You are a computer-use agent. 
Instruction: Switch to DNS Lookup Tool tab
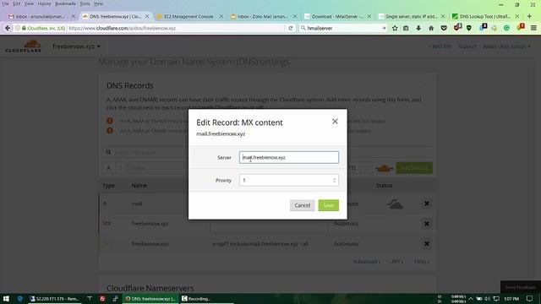pos(484,16)
